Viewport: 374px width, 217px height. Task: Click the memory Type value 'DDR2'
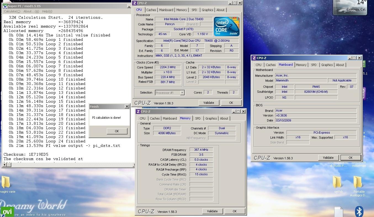(167, 128)
